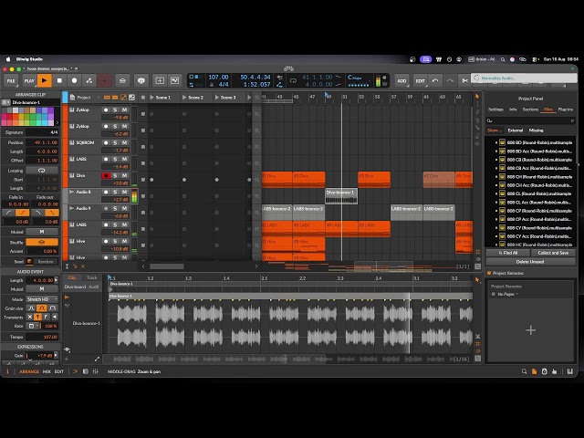
Task: Open the ADD menu dropdown
Action: (x=401, y=80)
